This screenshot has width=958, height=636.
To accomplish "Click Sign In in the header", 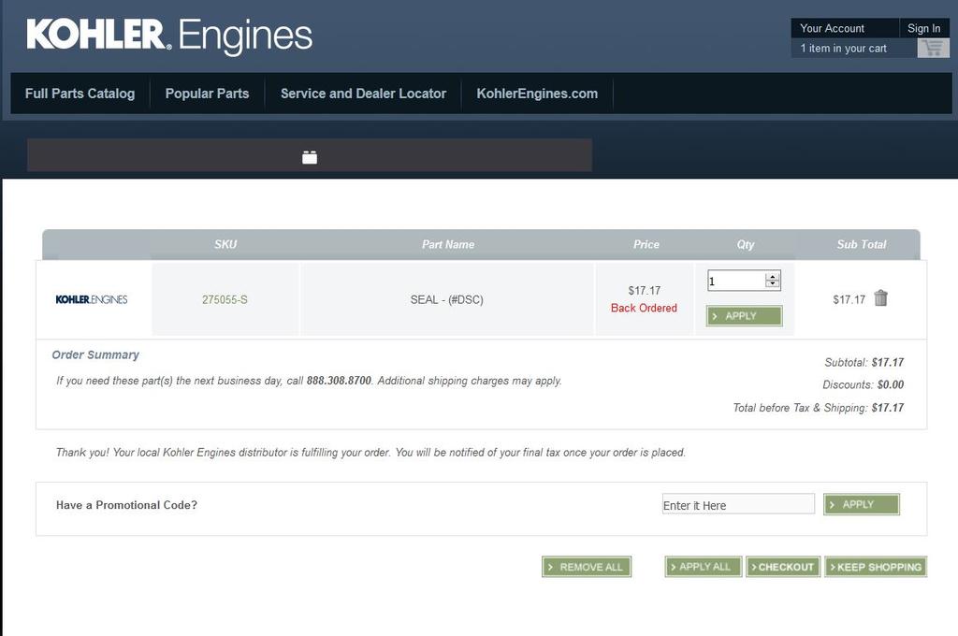I will [x=923, y=28].
